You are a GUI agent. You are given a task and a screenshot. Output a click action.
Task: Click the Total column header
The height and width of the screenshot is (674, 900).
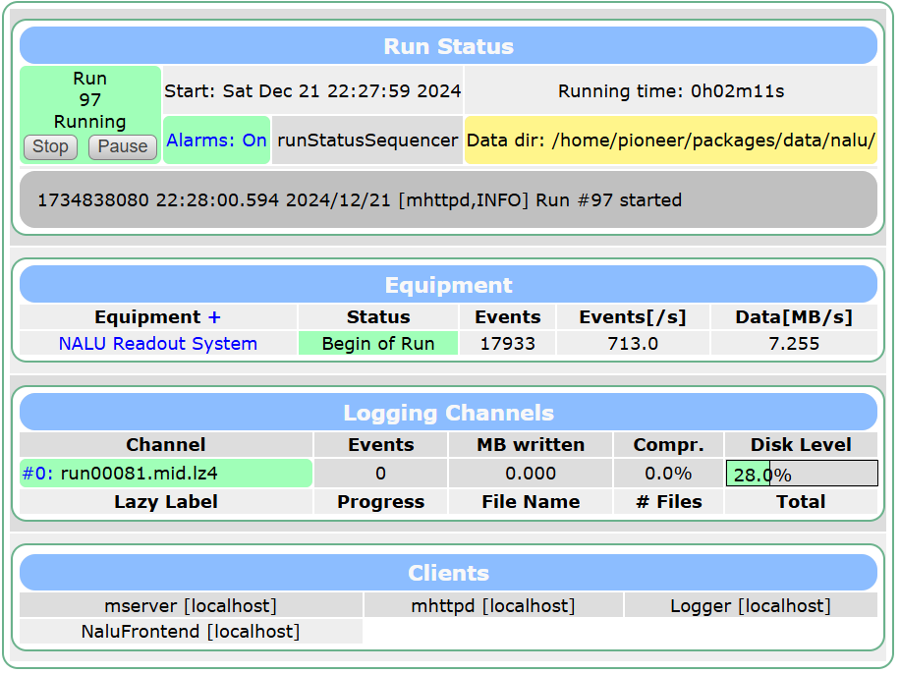click(x=802, y=502)
